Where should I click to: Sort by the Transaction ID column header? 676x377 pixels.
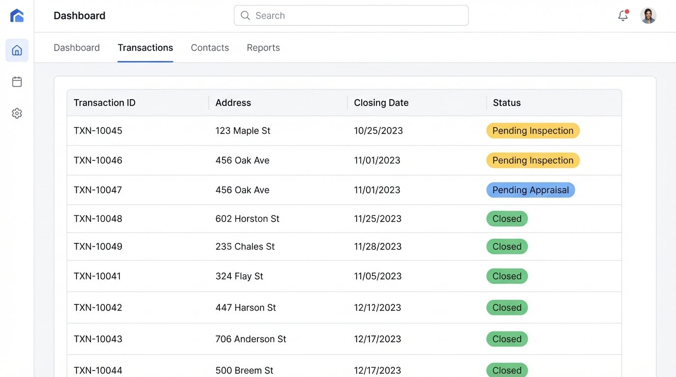[105, 103]
